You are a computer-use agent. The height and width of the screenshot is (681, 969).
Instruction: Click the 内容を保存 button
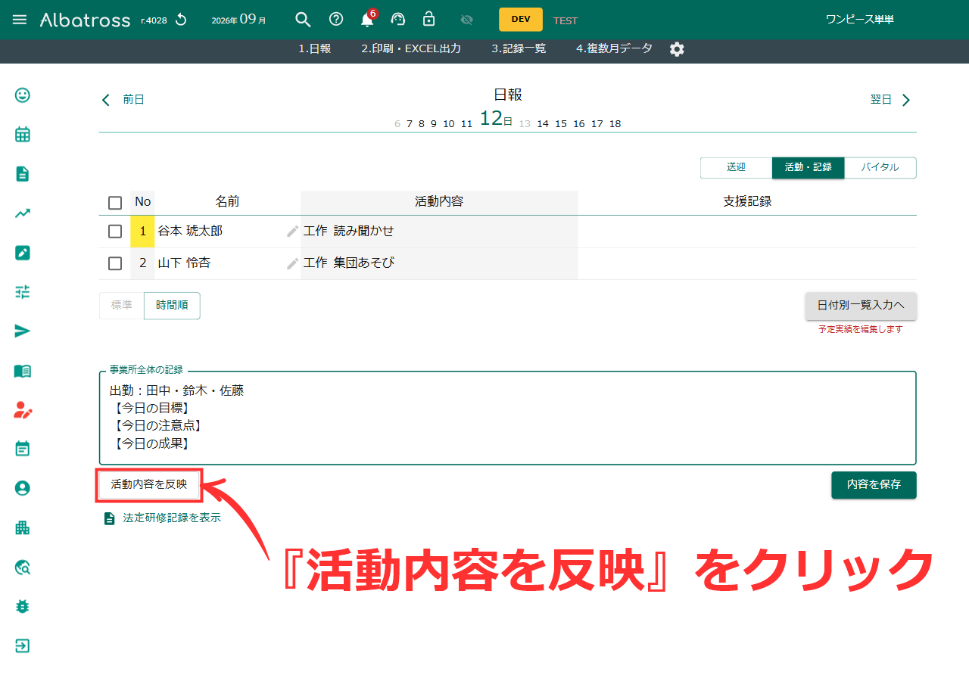pos(874,485)
